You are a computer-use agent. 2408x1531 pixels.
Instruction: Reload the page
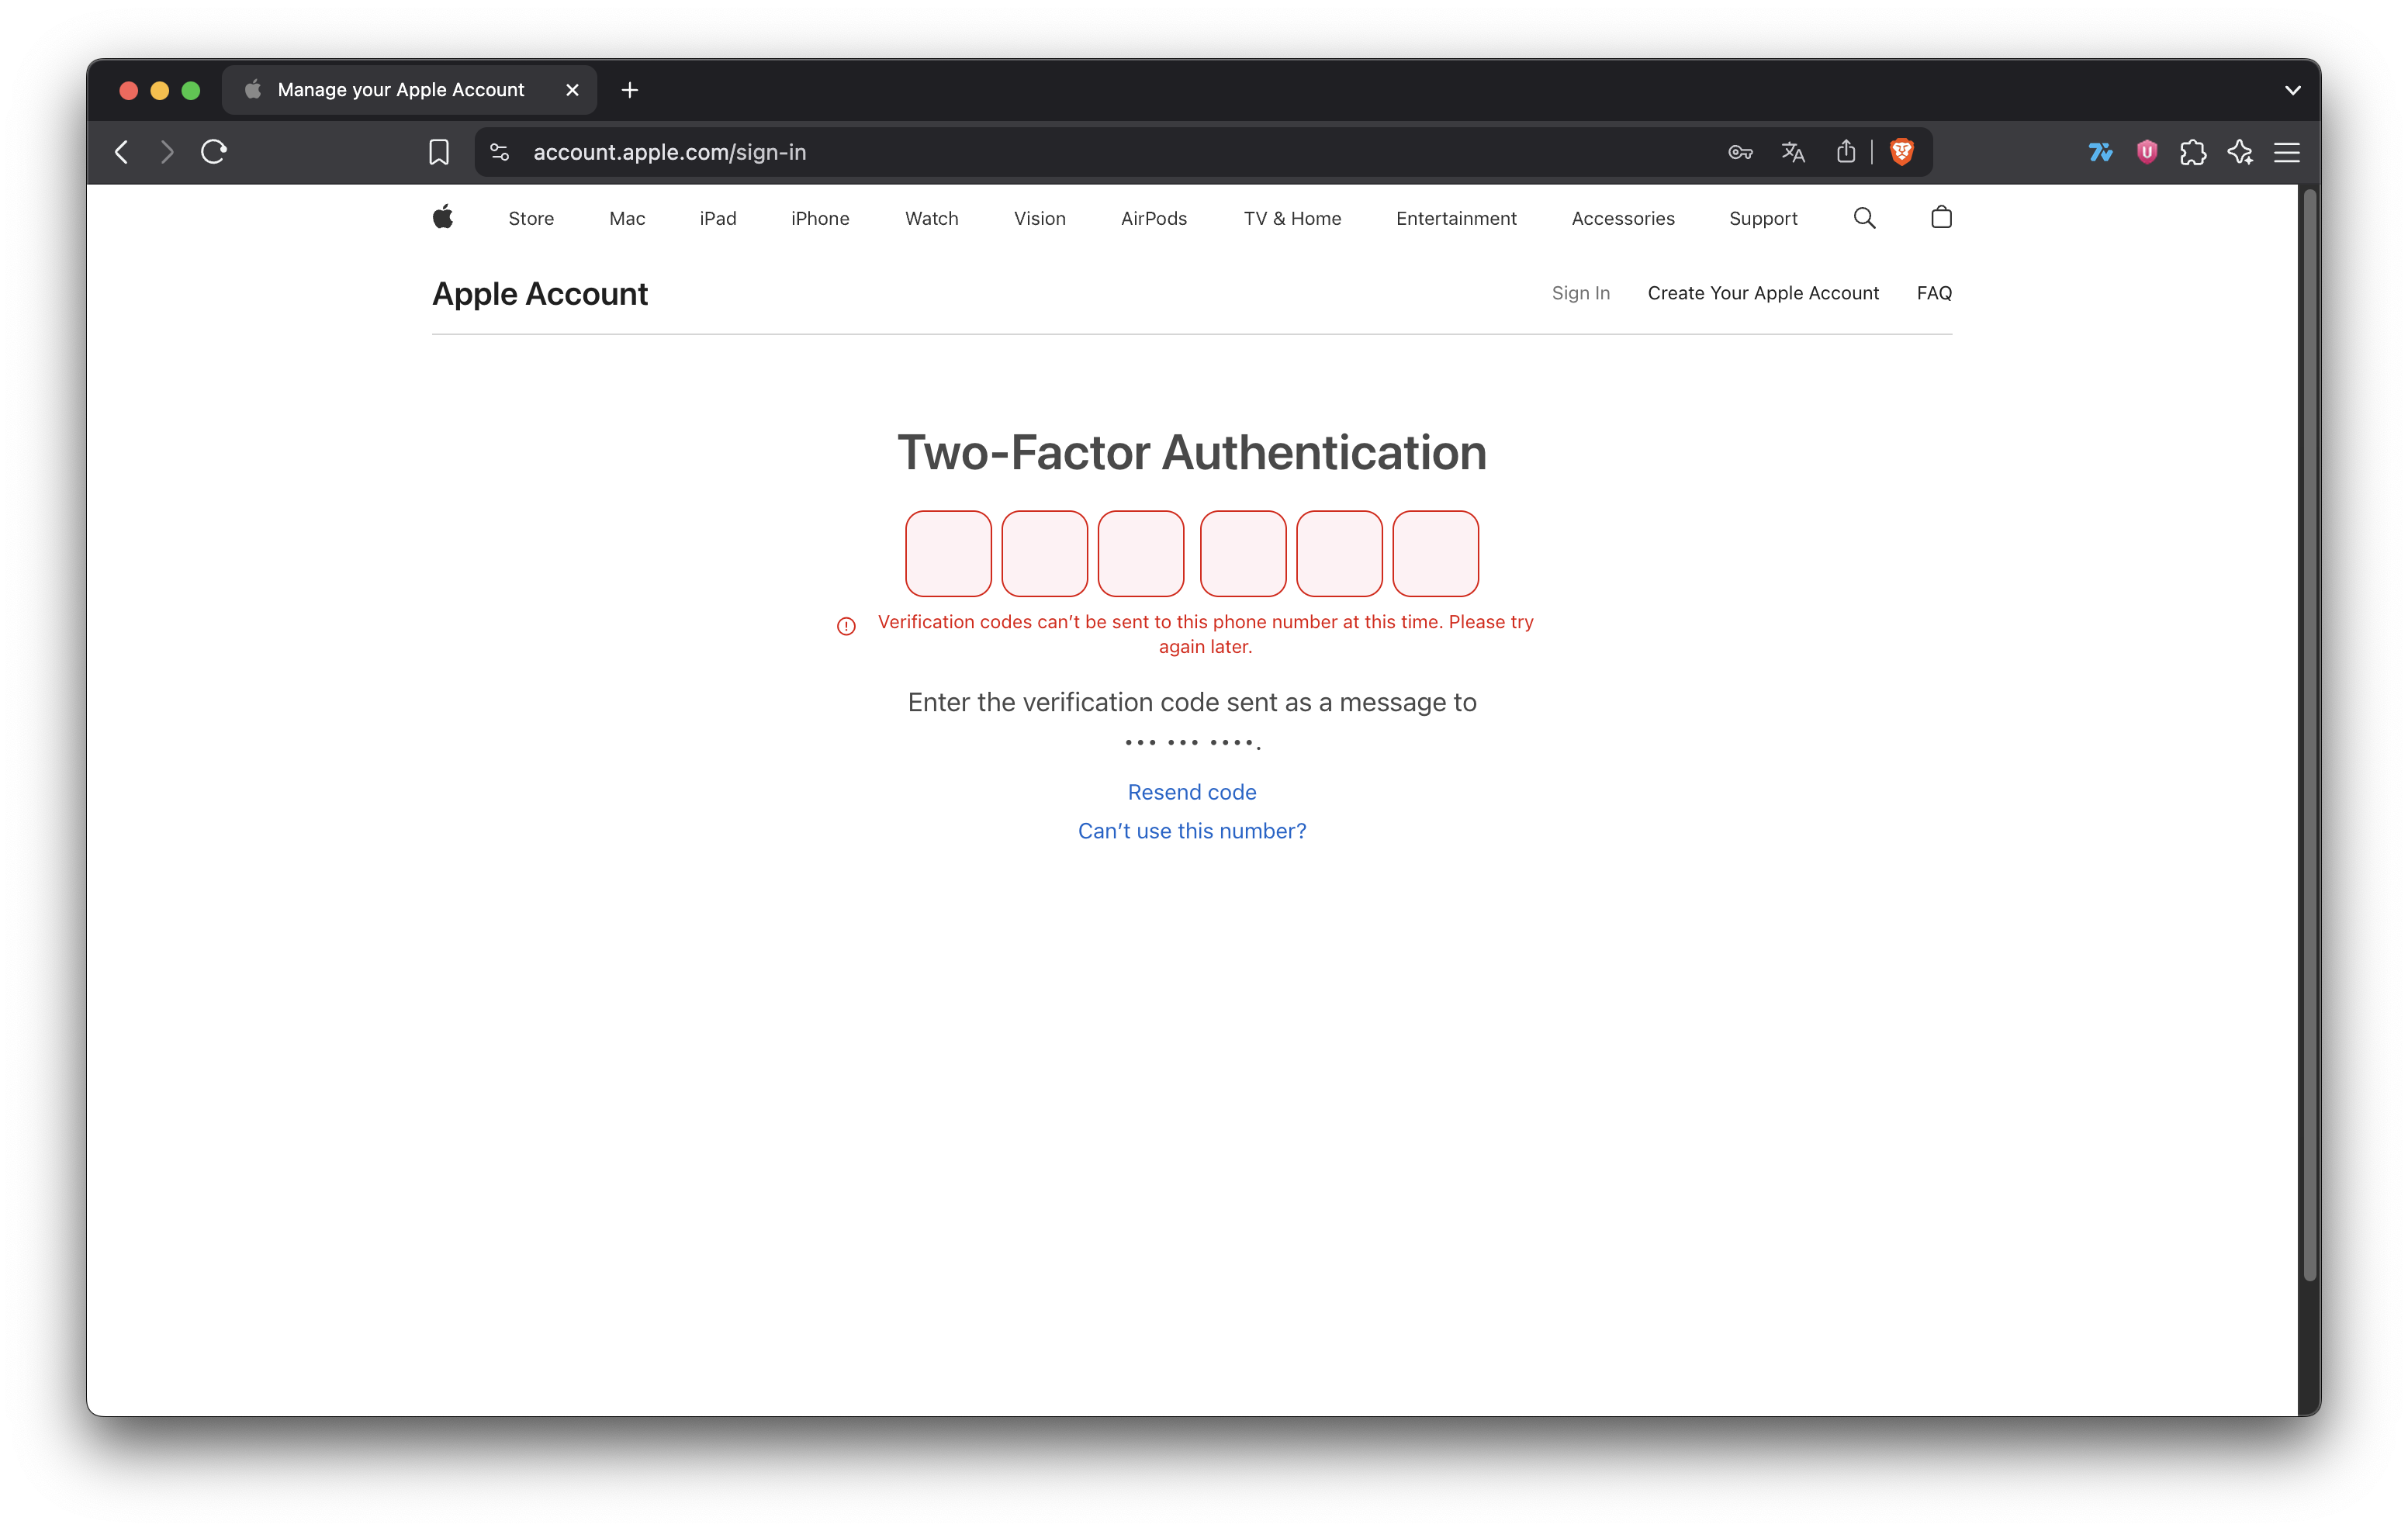click(x=214, y=152)
